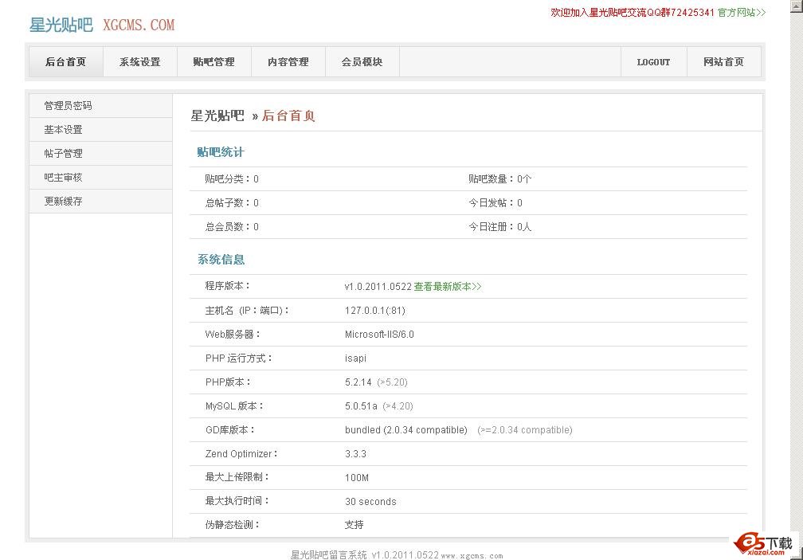
Task: Click the XGCMS.COM logo text
Action: (139, 25)
